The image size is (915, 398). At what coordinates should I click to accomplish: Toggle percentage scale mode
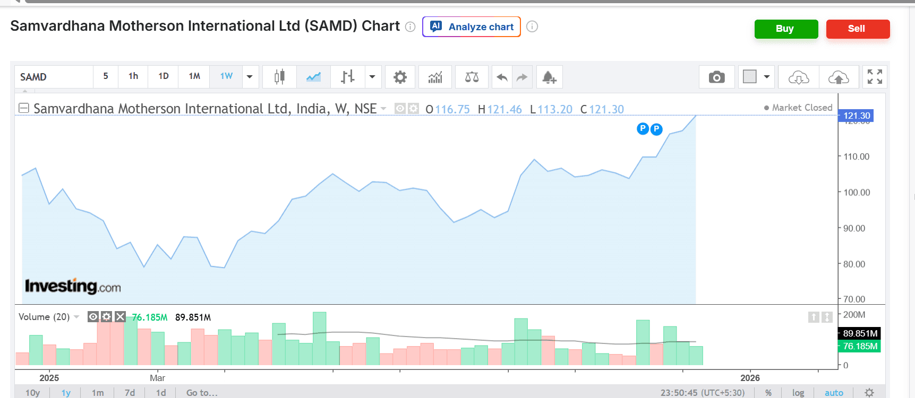[768, 393]
